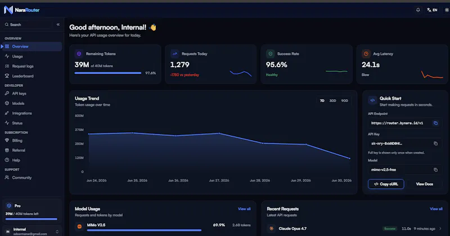Click the Success Rate shield icon
The height and width of the screenshot is (236, 450).
pos(270,54)
